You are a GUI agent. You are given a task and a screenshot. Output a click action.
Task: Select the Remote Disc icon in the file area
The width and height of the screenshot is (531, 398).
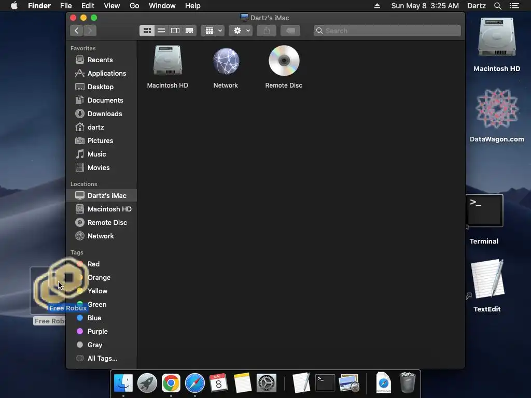[x=284, y=61]
